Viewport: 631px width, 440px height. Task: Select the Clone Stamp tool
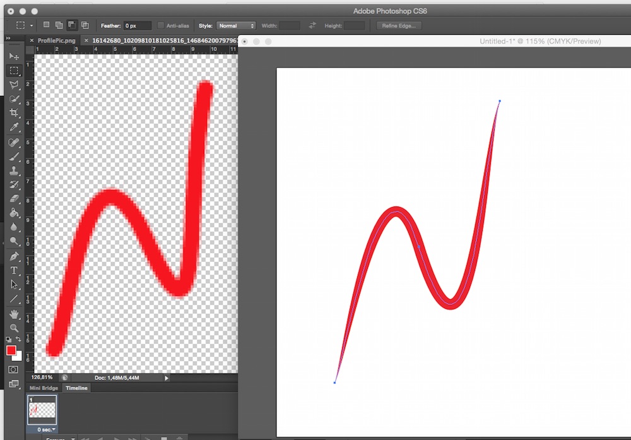click(14, 170)
